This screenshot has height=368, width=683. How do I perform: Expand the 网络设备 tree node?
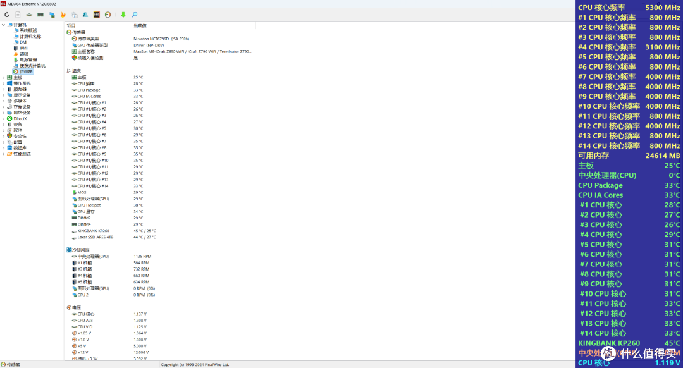pos(4,113)
